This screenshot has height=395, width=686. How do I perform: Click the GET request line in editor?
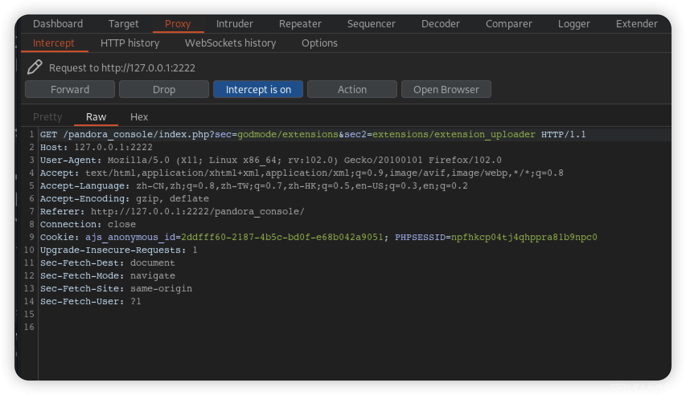313,134
